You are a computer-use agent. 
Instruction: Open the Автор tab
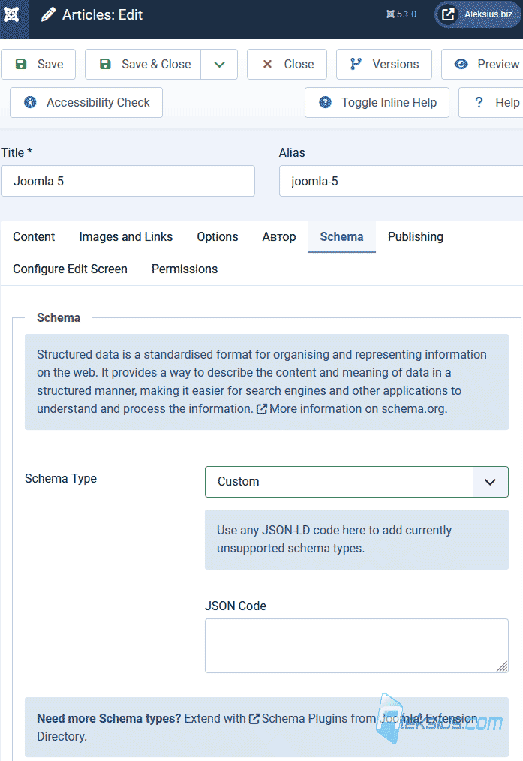coord(279,237)
